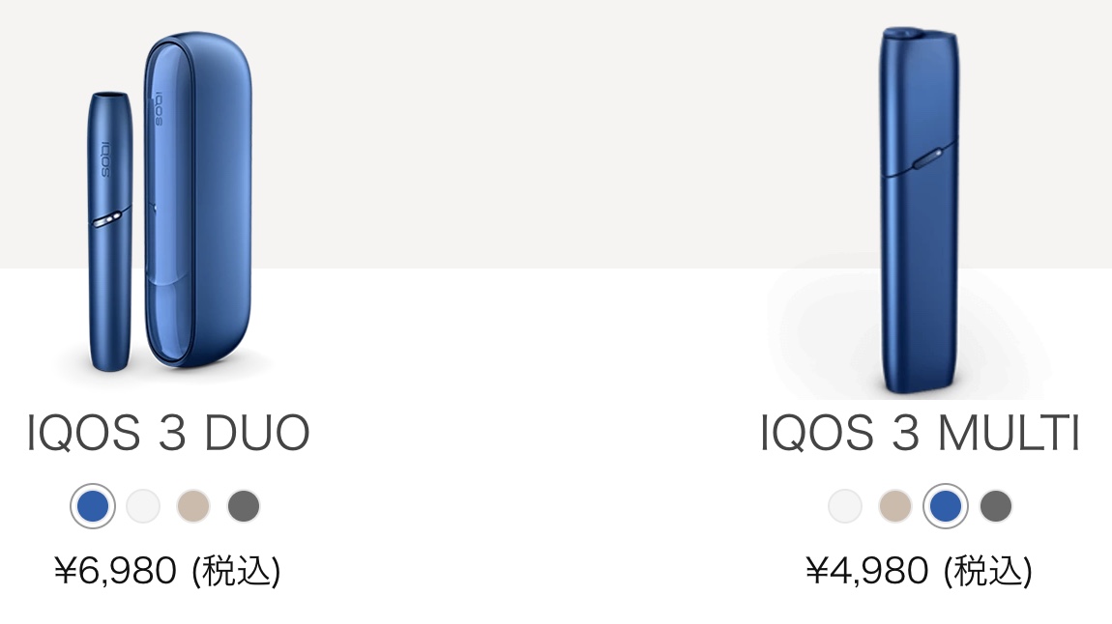This screenshot has width=1112, height=624.
Task: Click the IQOS 3 DUO holder stick image
Action: point(110,232)
